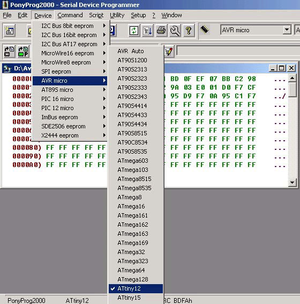
Task: Click the New Window toolbar icon
Action: pos(9,31)
